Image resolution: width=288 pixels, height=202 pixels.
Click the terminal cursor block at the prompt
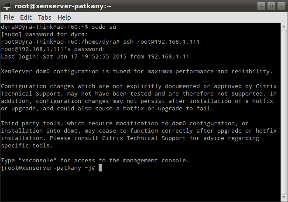(x=100, y=168)
